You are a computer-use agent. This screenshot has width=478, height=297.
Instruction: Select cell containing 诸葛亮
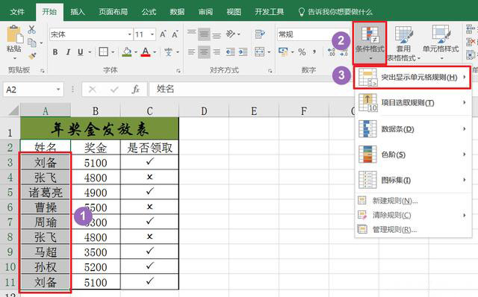coord(46,193)
